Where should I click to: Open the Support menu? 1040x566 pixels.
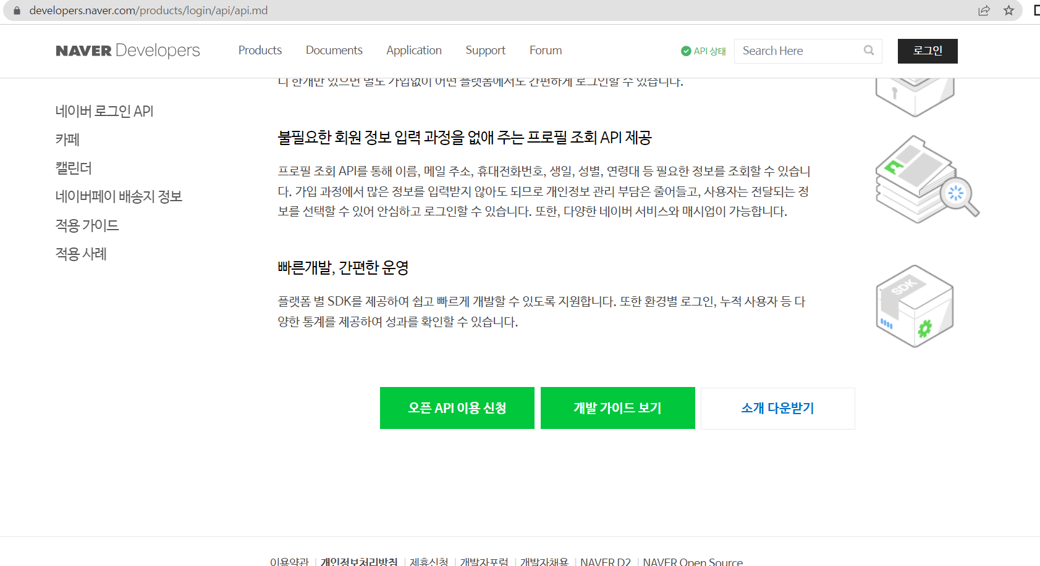486,51
